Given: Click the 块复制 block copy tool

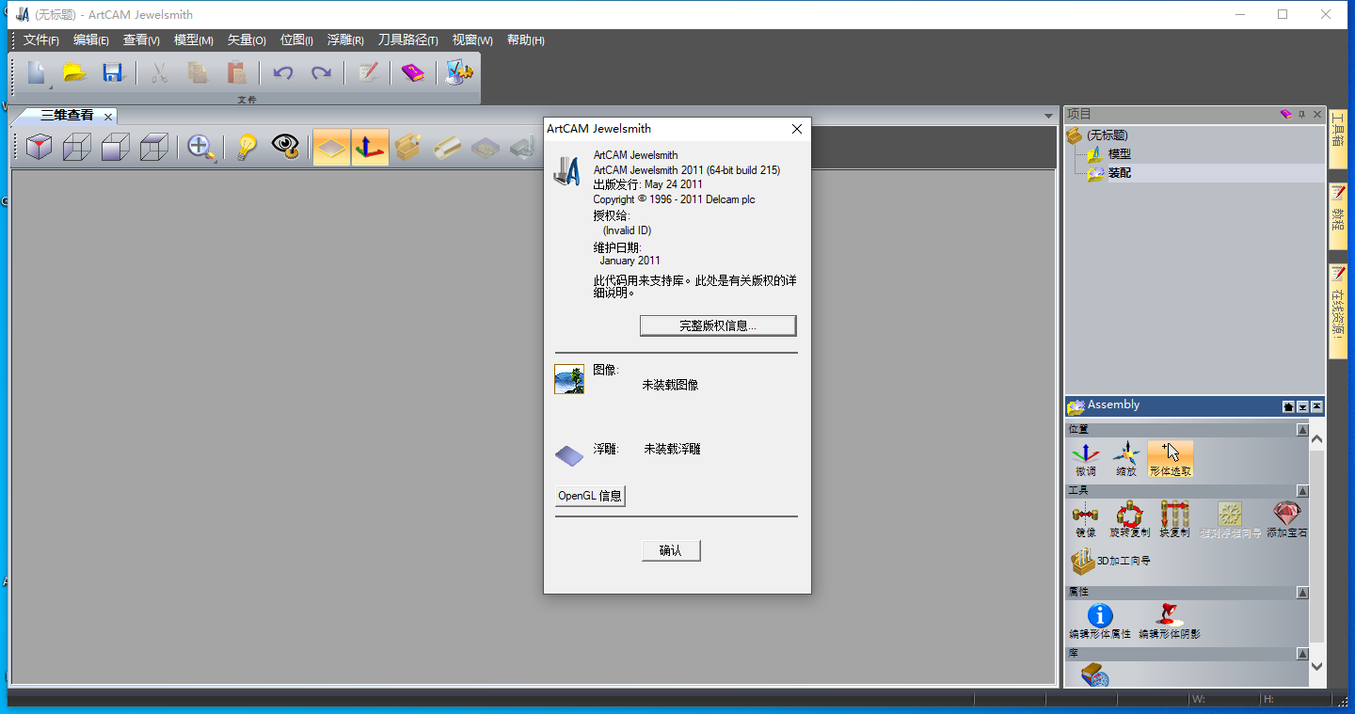Looking at the screenshot, I should click(x=1174, y=520).
